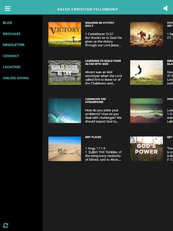Go to the Connect page
This screenshot has width=173, height=231.
pyautogui.click(x=11, y=56)
